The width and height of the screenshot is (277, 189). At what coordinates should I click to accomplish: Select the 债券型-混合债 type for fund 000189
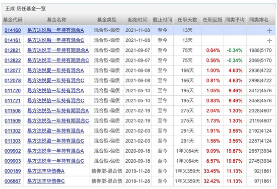tap(107, 171)
